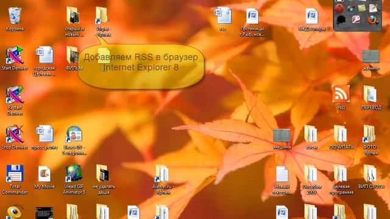Open Paint brush icon in launcher gadget

351,9
